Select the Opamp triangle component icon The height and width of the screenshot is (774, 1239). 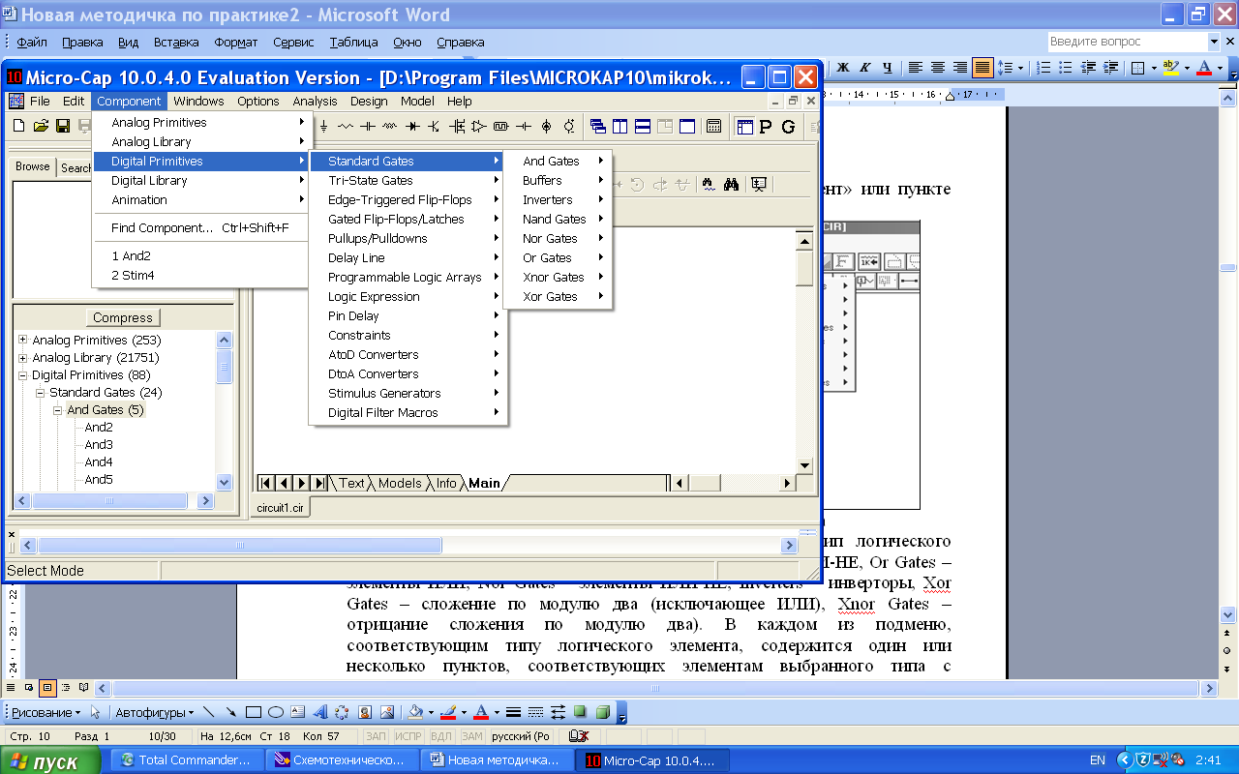479,126
